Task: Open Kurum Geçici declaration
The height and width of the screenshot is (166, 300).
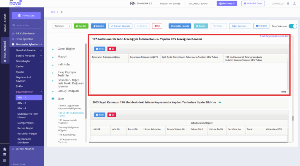Action: pyautogui.click(x=25, y=128)
